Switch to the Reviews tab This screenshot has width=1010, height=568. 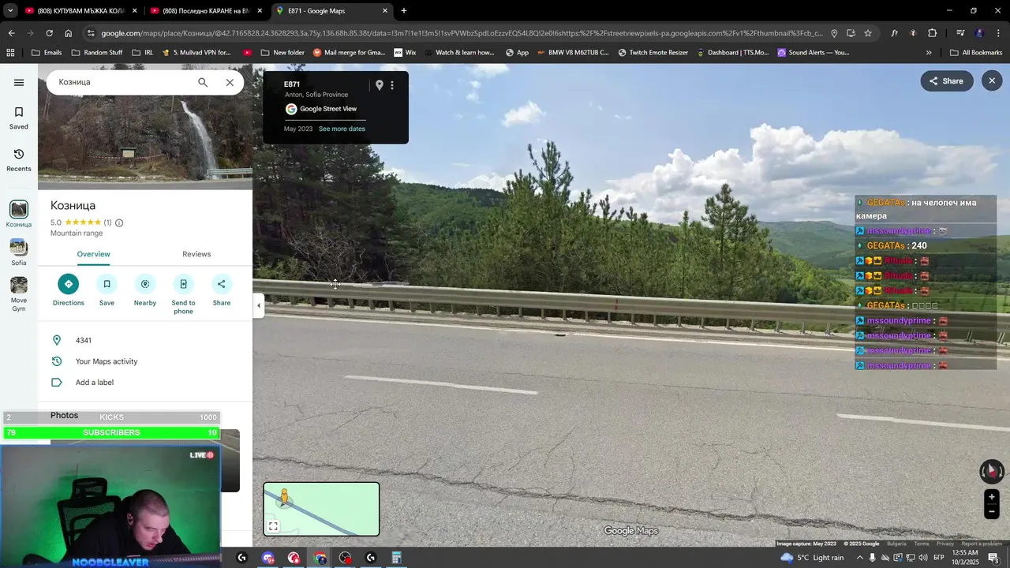click(x=196, y=254)
